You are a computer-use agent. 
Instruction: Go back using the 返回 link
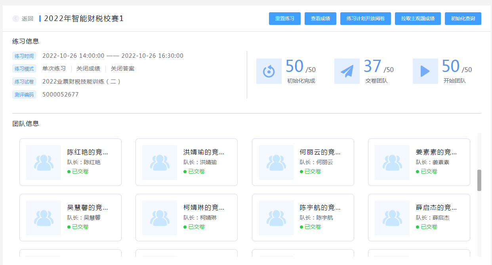(x=27, y=19)
